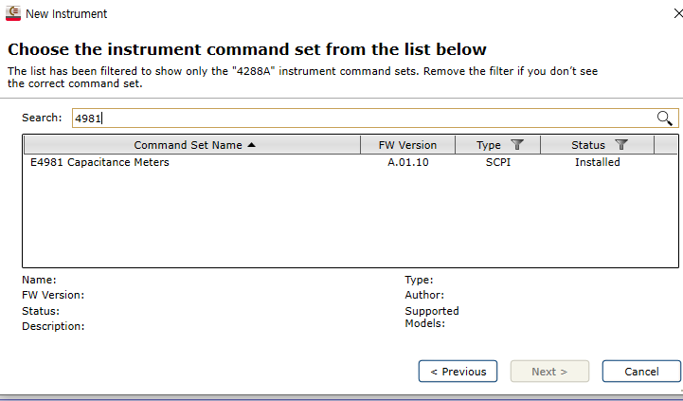
Task: Select the E4981 Capacitance Meters command set
Action: pyautogui.click(x=99, y=162)
